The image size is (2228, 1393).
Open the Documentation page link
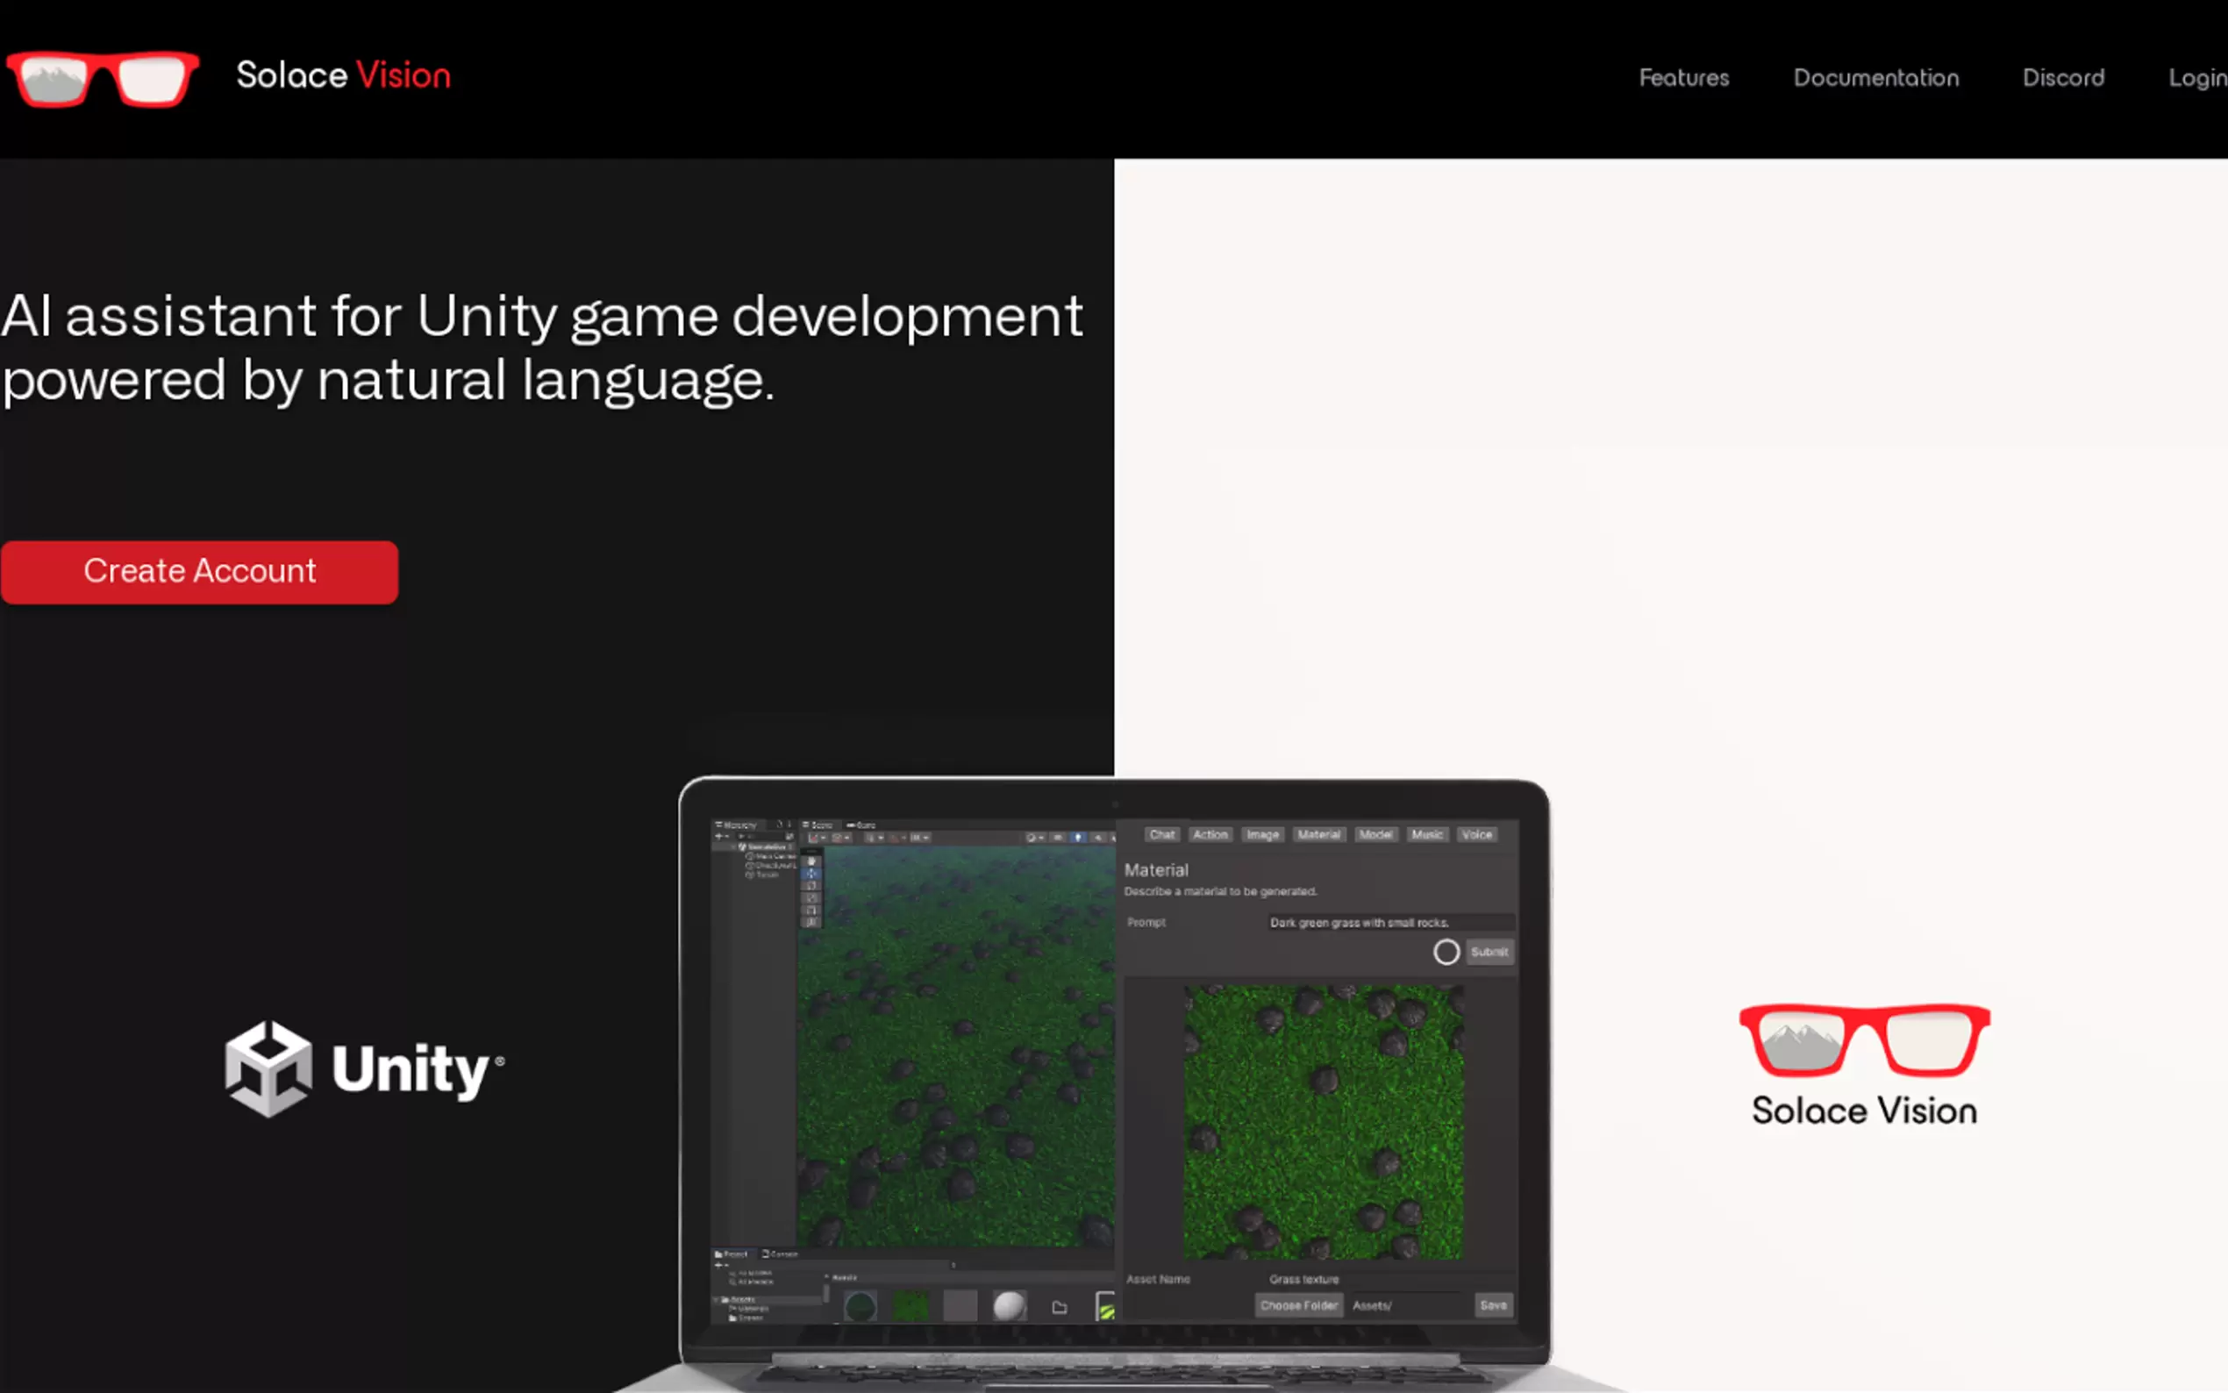click(1875, 78)
